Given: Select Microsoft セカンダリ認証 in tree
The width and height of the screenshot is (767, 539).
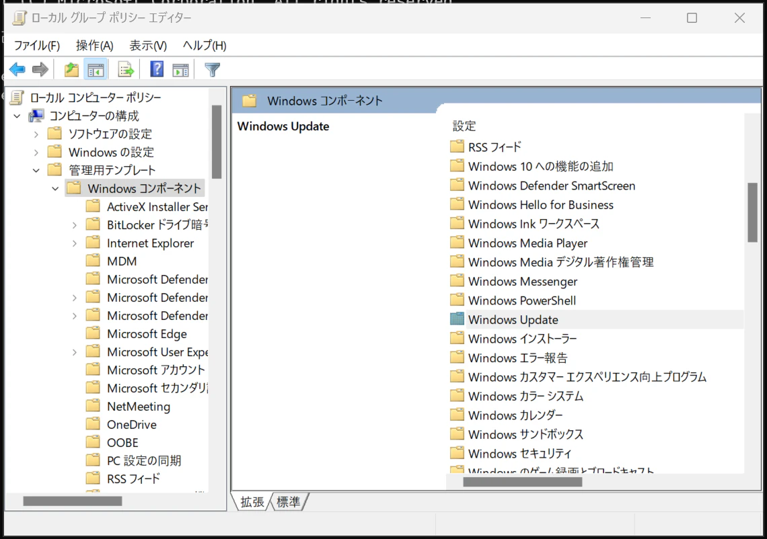Looking at the screenshot, I should [x=157, y=388].
